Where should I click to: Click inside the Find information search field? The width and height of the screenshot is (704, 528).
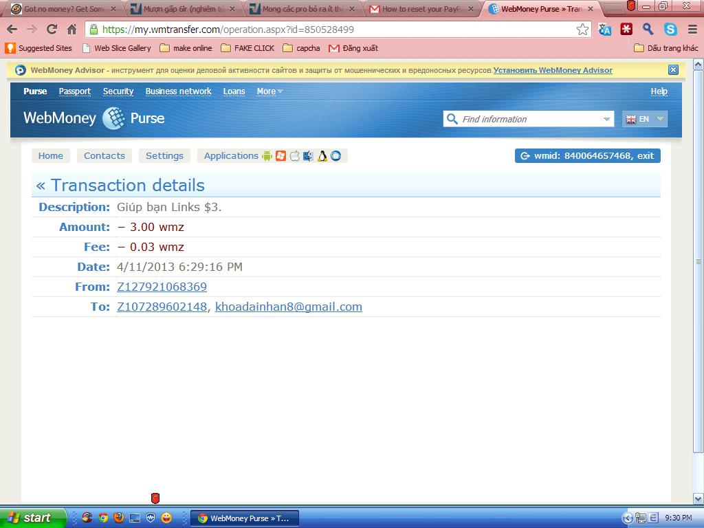529,119
